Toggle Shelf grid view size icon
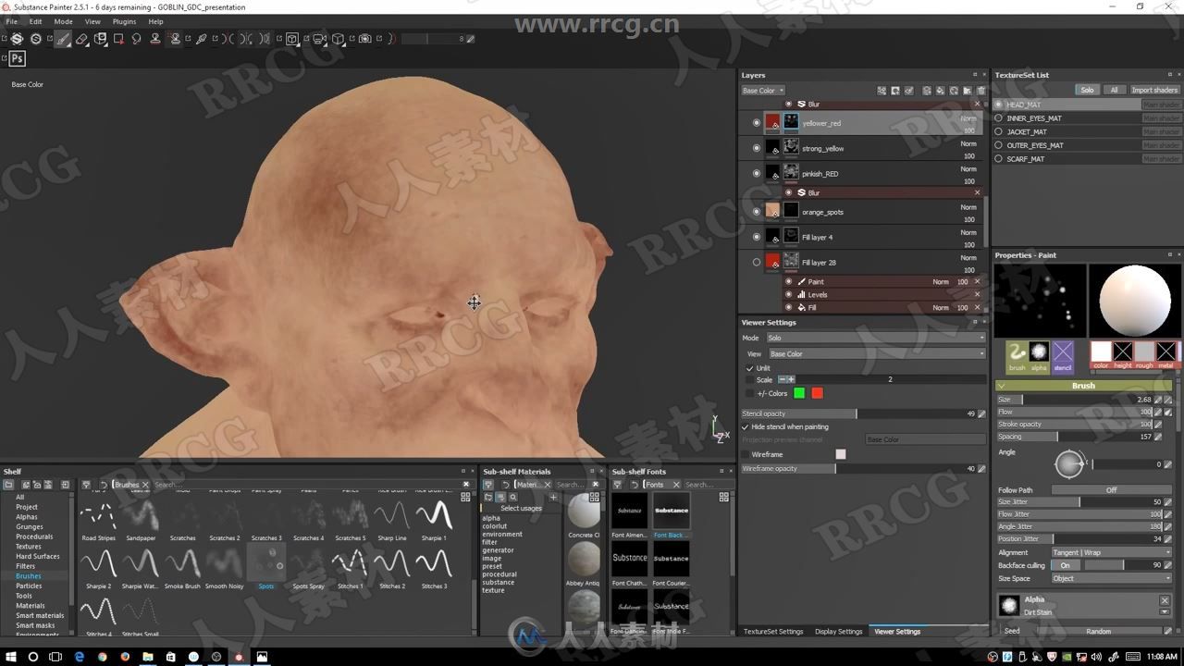1184x666 pixels. pos(466,497)
